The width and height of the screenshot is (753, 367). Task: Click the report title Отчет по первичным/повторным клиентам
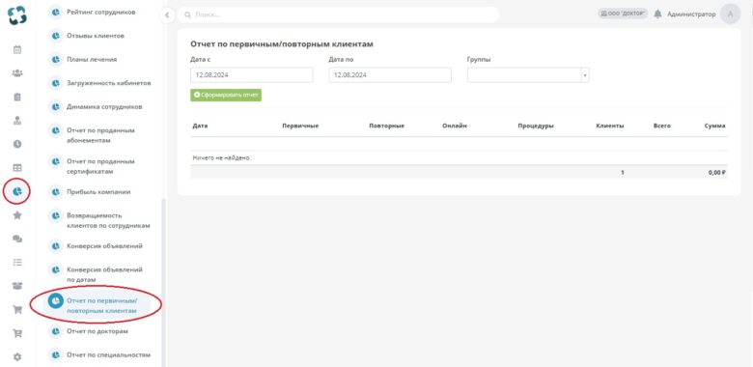[x=282, y=44]
